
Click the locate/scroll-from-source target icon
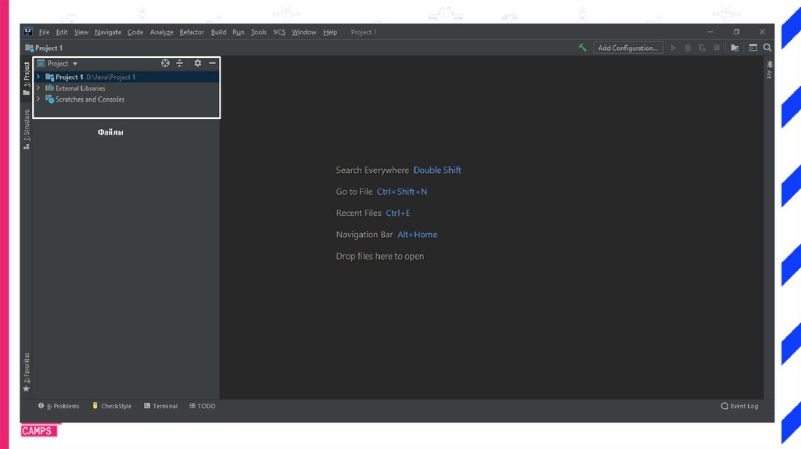(x=165, y=63)
